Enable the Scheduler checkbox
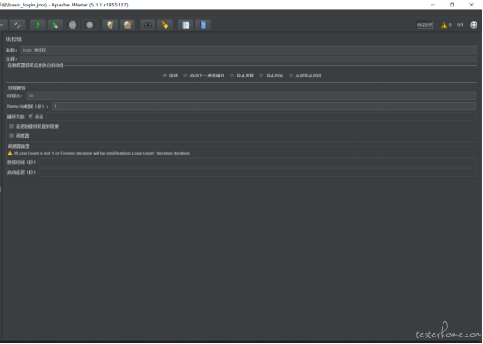Screen dimensions: 483x344 coord(12,135)
